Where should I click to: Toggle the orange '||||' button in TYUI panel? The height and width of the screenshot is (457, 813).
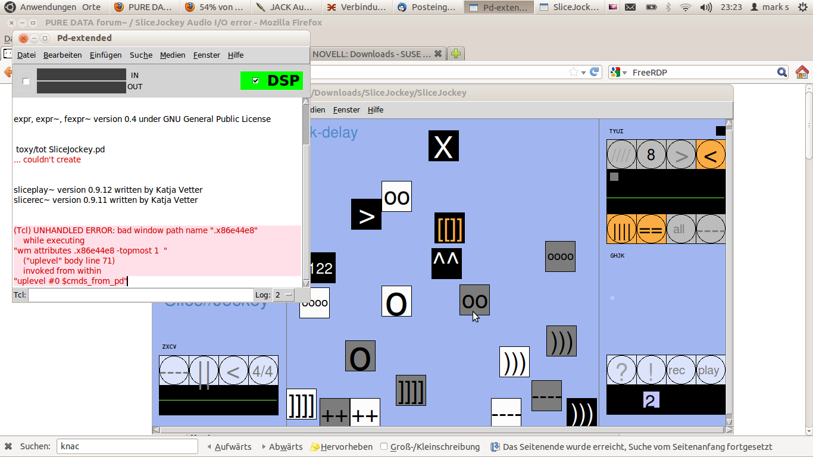pyautogui.click(x=621, y=229)
